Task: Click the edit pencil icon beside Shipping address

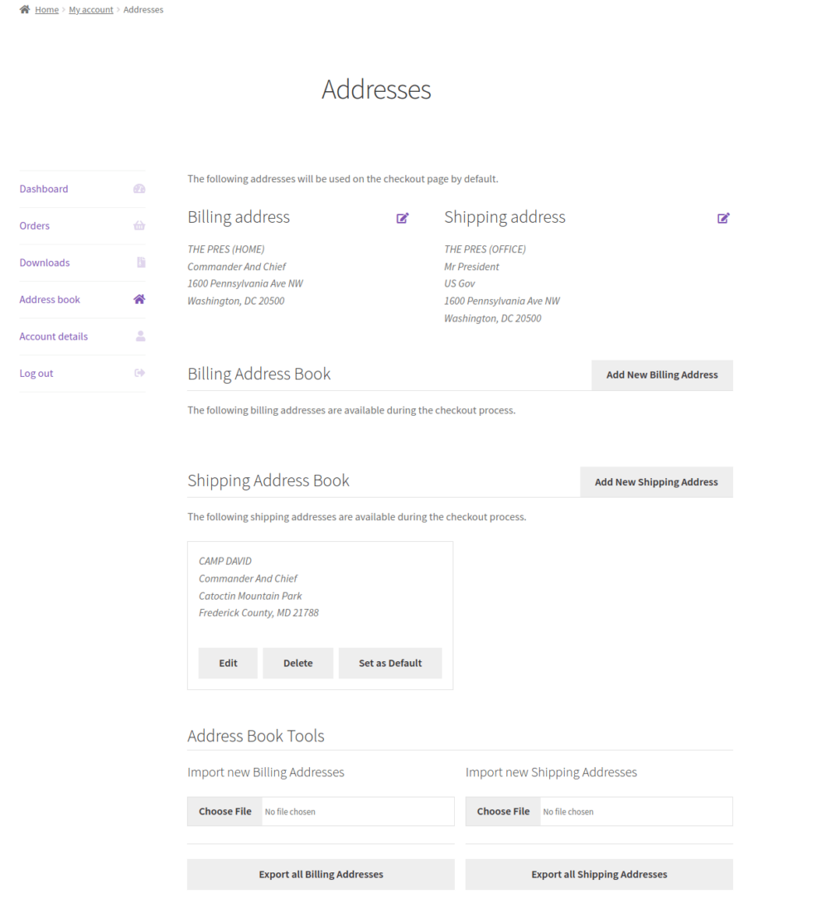Action: click(x=723, y=218)
